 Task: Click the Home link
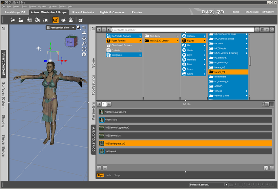236,12
